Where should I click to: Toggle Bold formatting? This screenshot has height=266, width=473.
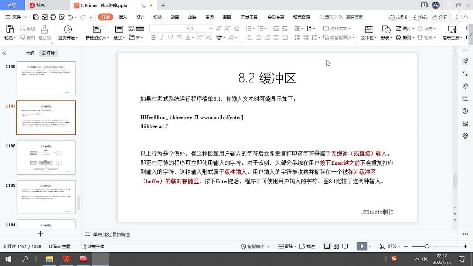pos(153,38)
